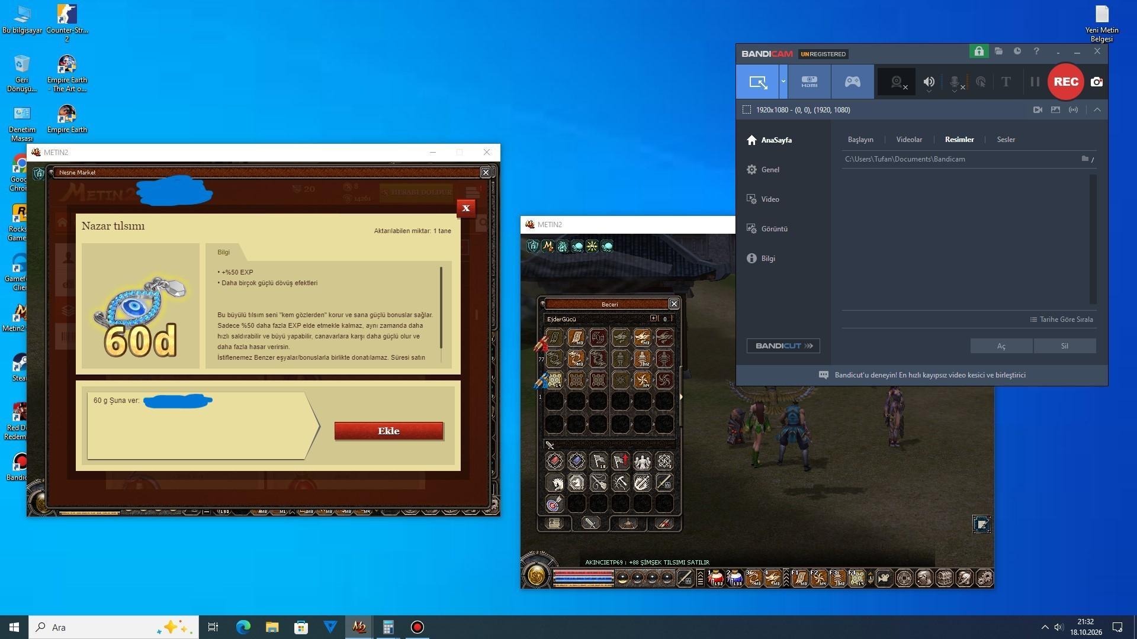Open the game options gear in bottom bar
Viewport: 1137px width, 639px height.
(984, 577)
